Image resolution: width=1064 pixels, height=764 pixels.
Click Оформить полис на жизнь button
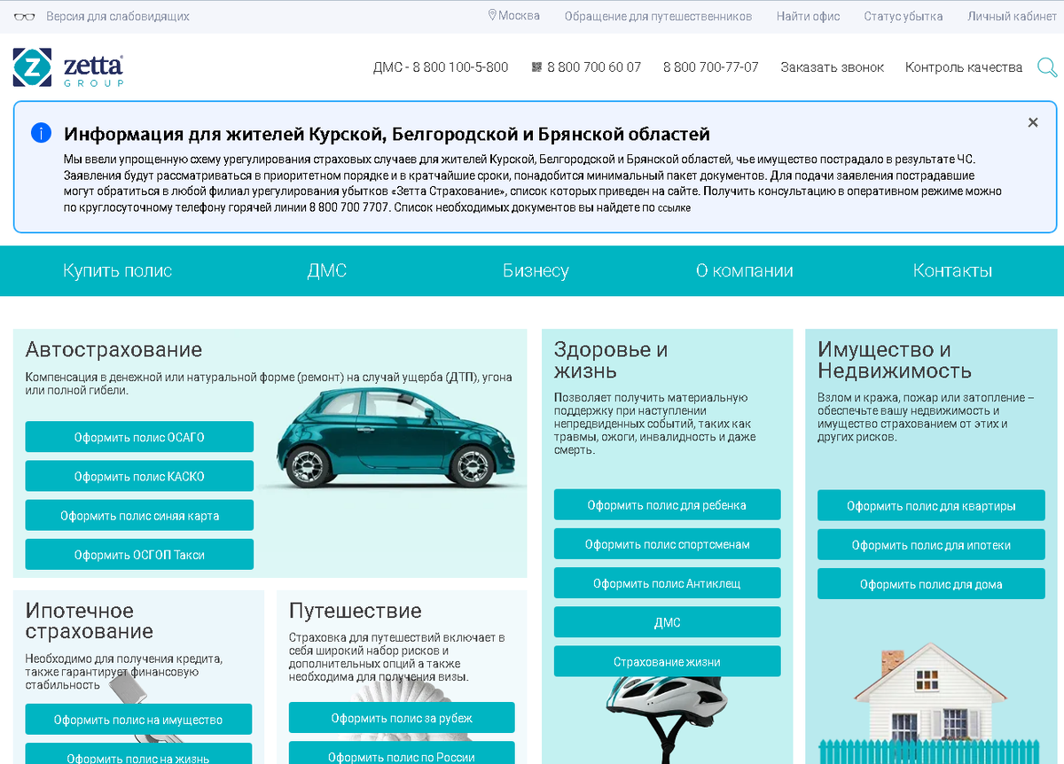pyautogui.click(x=138, y=753)
